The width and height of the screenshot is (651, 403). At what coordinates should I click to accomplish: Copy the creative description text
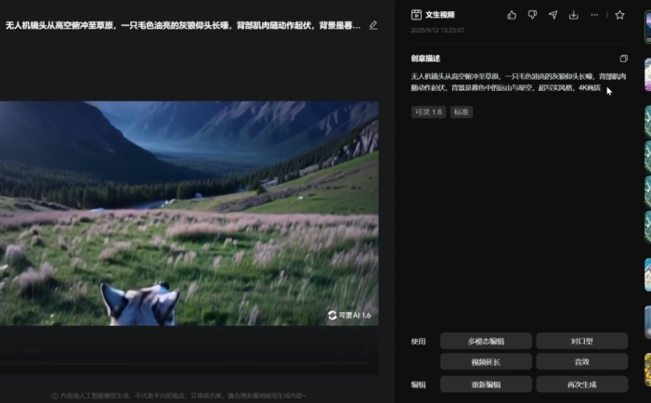pos(623,58)
